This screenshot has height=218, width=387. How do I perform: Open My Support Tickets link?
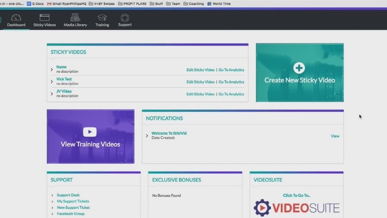coord(73,201)
